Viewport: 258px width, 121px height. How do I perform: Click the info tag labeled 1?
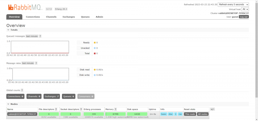tap(176, 114)
